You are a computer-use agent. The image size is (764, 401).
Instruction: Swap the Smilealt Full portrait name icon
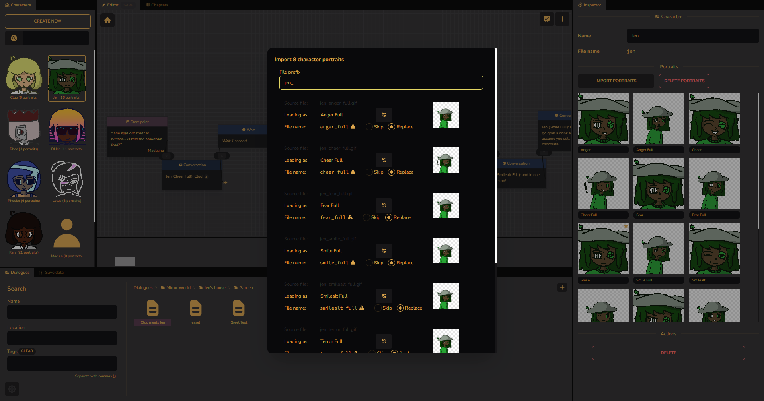tap(384, 296)
